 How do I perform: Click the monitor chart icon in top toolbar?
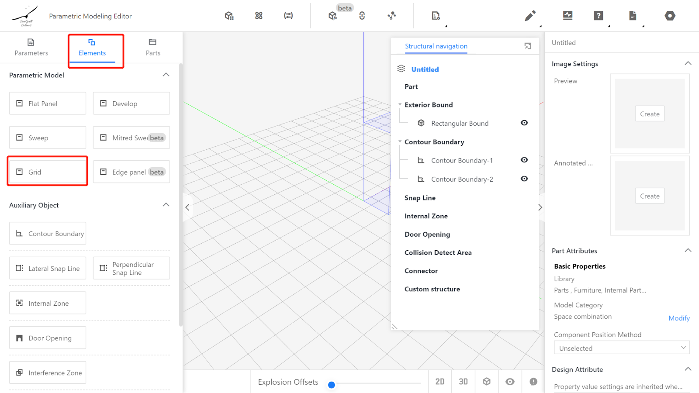click(568, 16)
